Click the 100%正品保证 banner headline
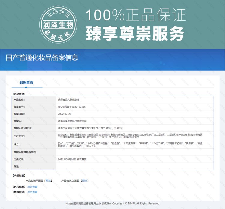225x209 pixels. (x=136, y=15)
